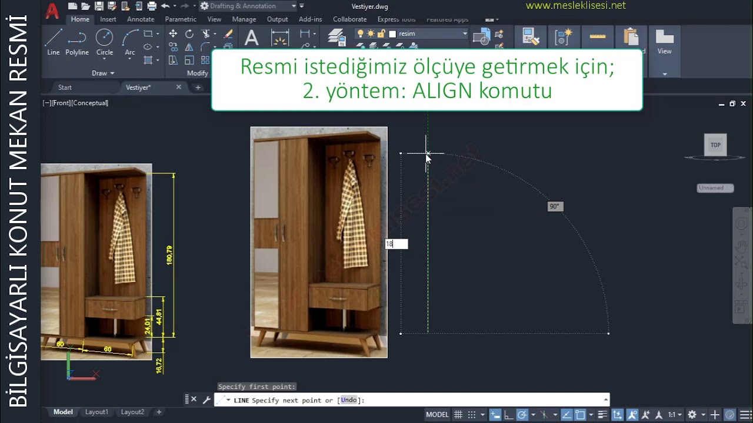Click the New file icon

(72, 6)
